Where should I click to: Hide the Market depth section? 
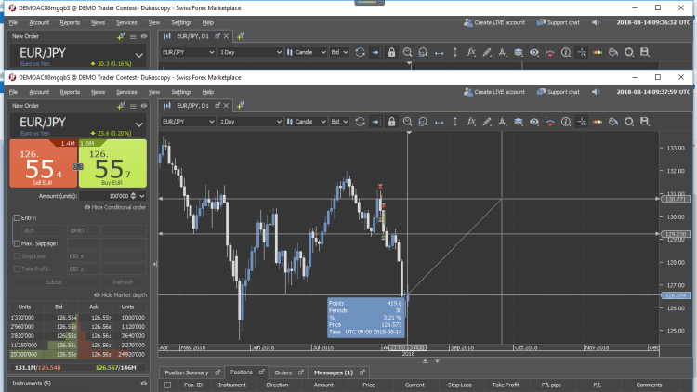click(120, 295)
